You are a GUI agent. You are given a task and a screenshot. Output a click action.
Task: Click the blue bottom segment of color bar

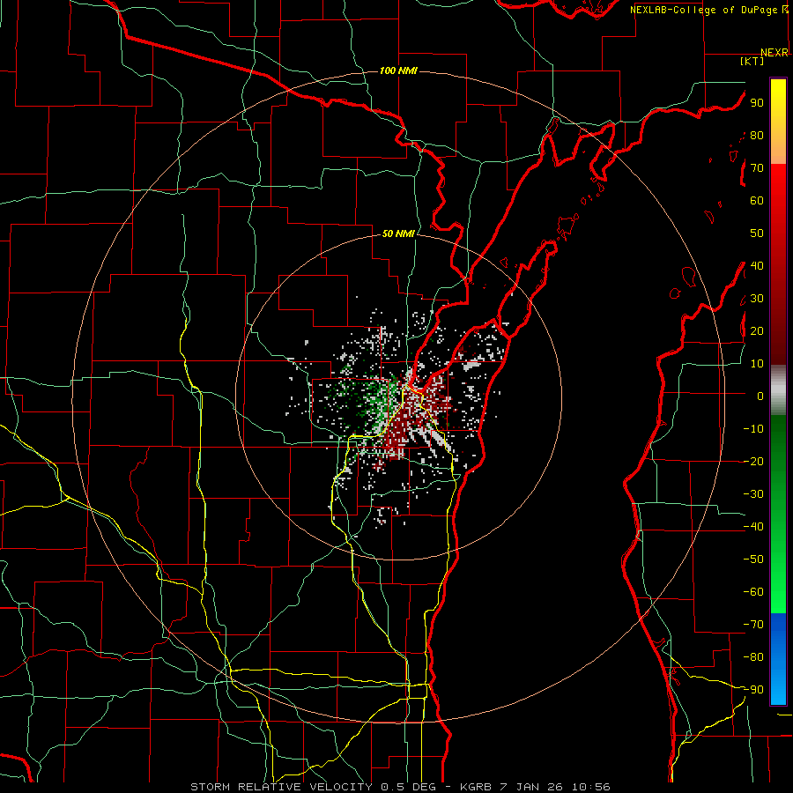tap(778, 658)
